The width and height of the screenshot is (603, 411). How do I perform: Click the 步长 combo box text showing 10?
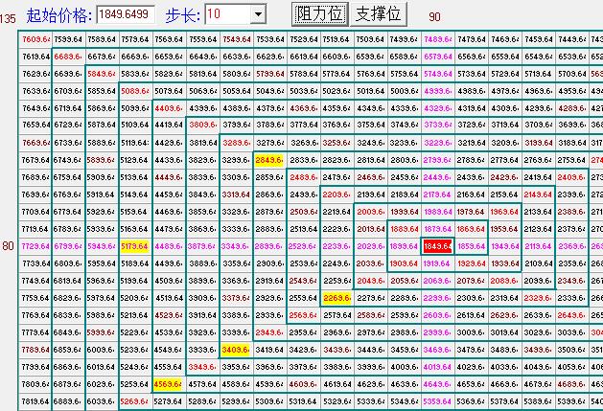[x=225, y=14]
